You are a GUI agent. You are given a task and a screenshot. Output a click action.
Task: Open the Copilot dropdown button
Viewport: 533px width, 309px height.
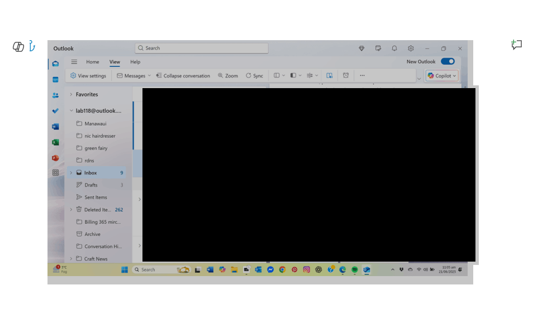[x=442, y=76]
